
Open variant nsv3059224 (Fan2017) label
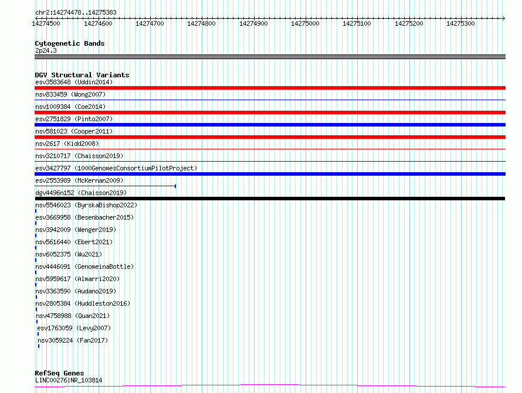[73, 340]
